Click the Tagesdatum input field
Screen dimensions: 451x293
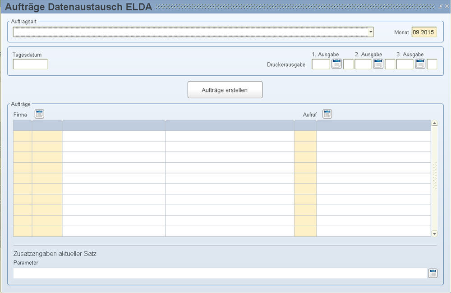pos(30,64)
